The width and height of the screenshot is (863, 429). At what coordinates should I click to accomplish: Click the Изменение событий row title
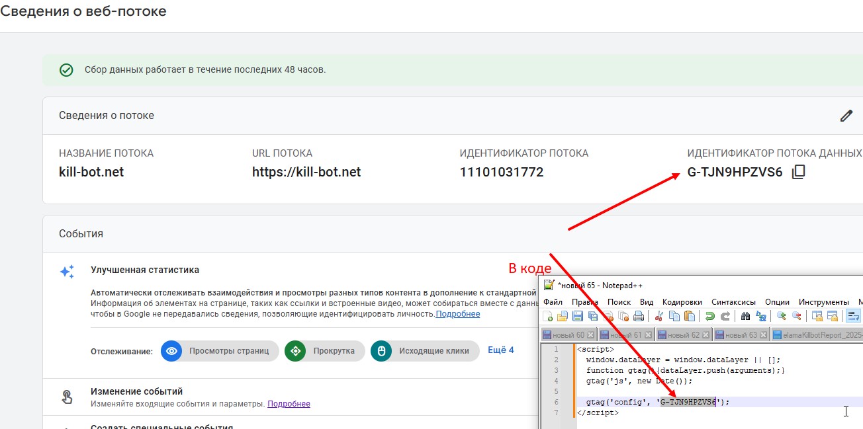[136, 391]
